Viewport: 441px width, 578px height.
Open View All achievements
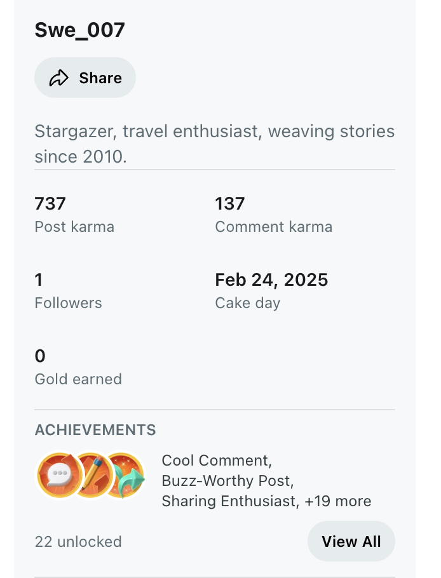click(x=351, y=541)
